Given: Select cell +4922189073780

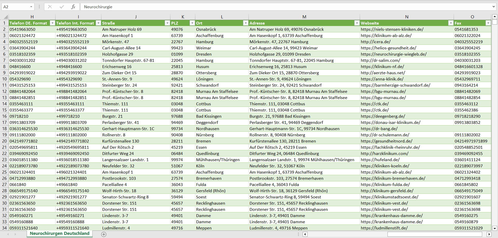Looking at the screenshot, I should click(78, 166).
